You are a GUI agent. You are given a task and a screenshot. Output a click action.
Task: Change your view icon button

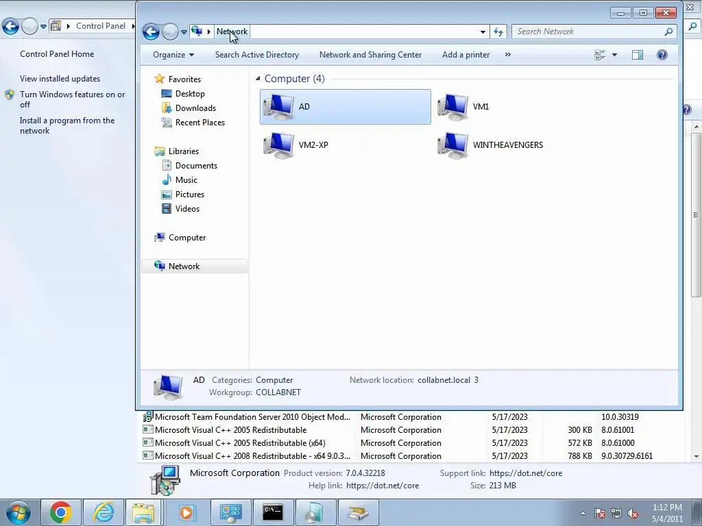[x=600, y=55]
